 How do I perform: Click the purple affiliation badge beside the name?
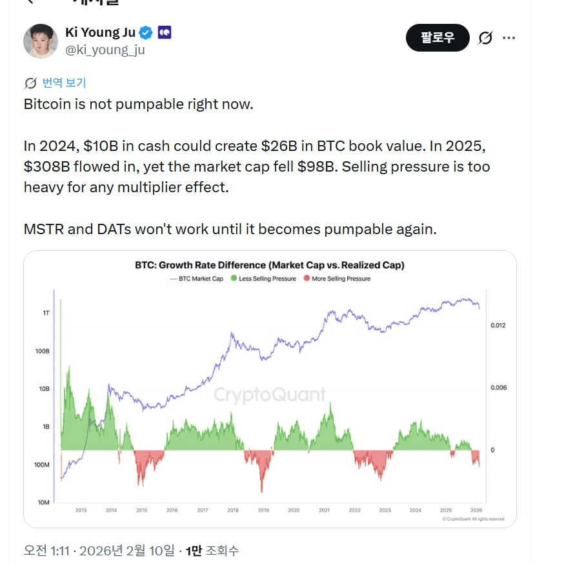coord(165,32)
